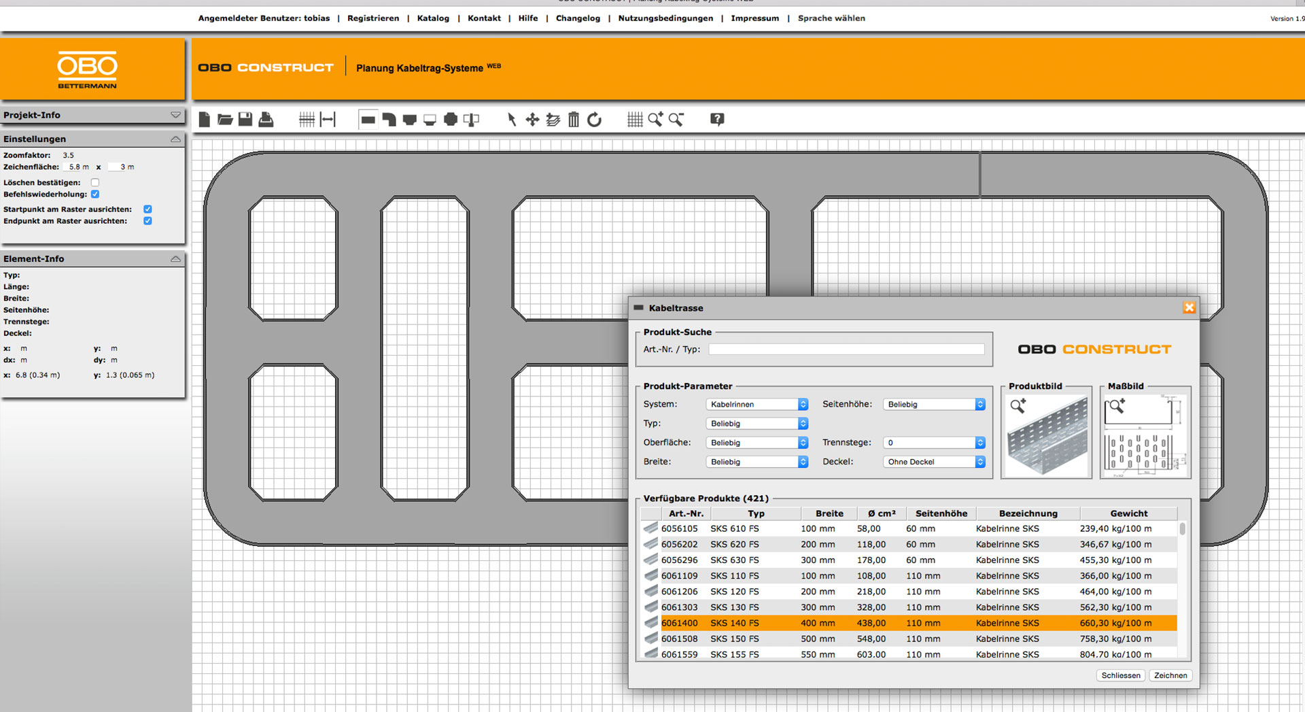Viewport: 1305px width, 712px height.
Task: Select the bend elbow tray tool
Action: coord(389,120)
